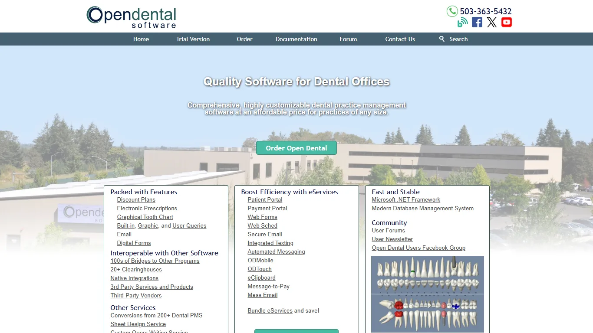Click Search label in navigation bar
The image size is (593, 333).
click(x=458, y=39)
